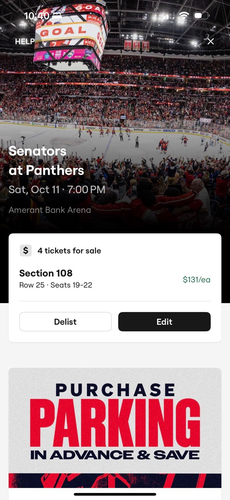Open the HELP link
This screenshot has width=230, height=500.
[25, 41]
